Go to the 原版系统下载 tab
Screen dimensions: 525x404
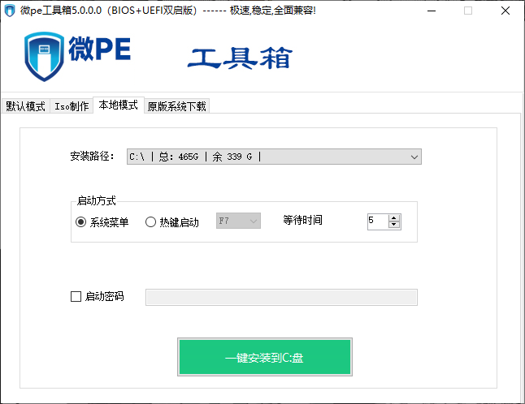177,106
